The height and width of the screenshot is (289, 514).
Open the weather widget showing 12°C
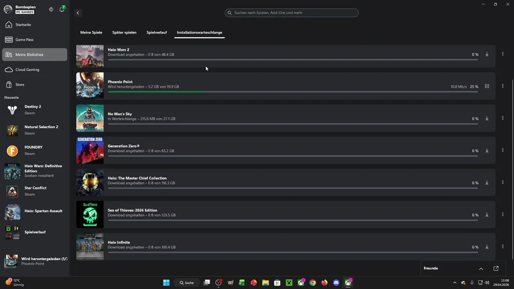click(14, 283)
